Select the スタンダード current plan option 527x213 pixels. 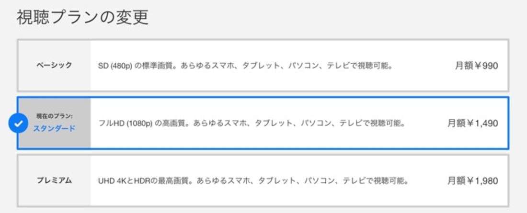tap(263, 123)
